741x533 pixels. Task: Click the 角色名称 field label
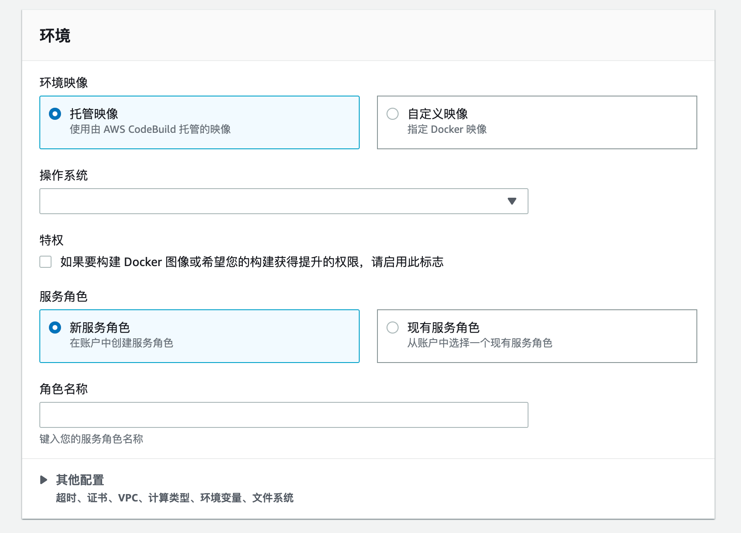[64, 389]
